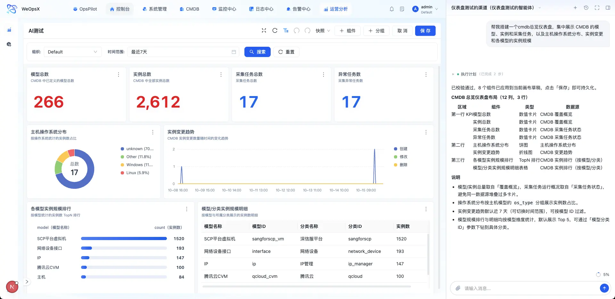615x299 pixels.
Task: Open chat history clock icon
Action: tap(586, 8)
